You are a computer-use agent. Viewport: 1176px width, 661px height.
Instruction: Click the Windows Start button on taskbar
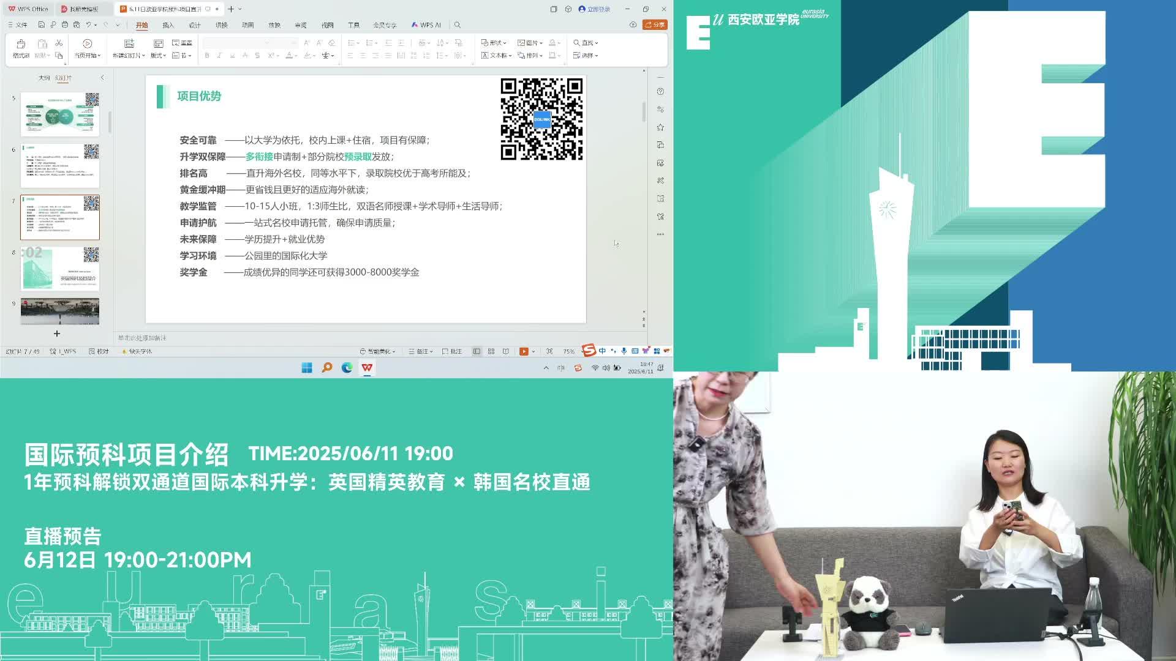[307, 368]
